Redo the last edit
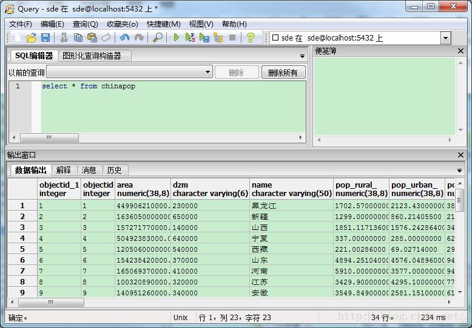 [x=139, y=38]
